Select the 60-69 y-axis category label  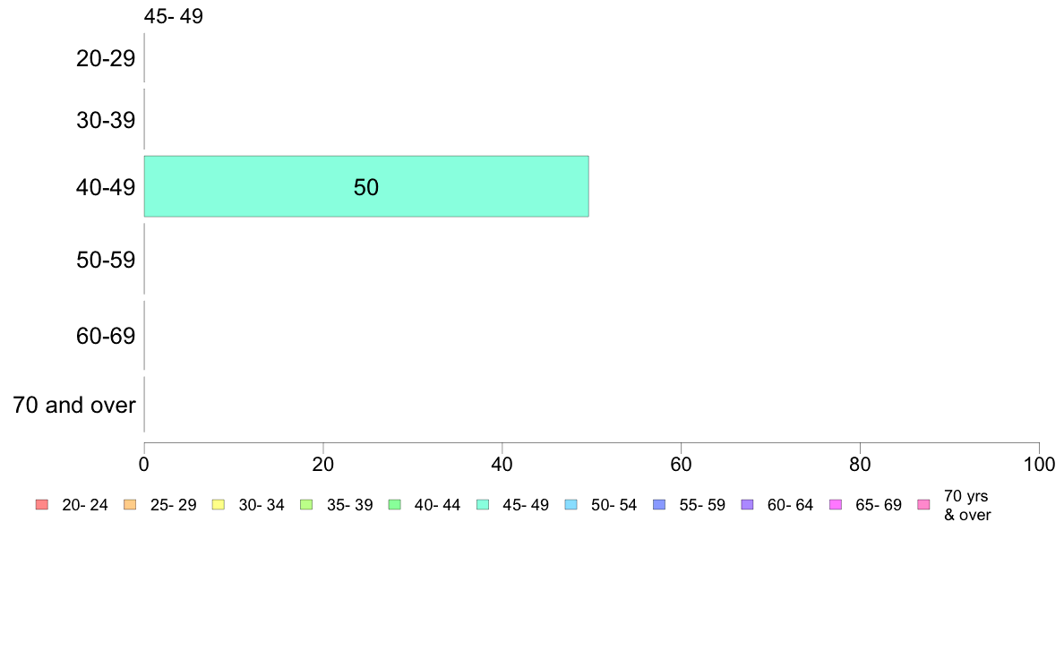coord(106,337)
